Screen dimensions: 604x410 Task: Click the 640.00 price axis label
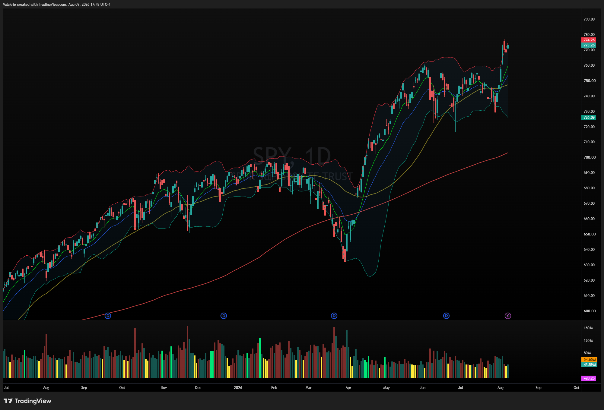tap(589, 250)
